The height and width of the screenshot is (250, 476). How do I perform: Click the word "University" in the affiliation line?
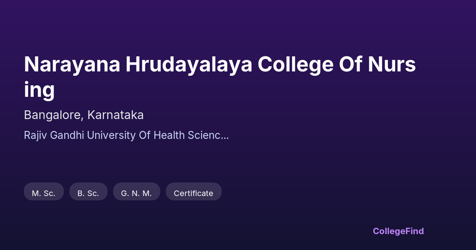(111, 135)
